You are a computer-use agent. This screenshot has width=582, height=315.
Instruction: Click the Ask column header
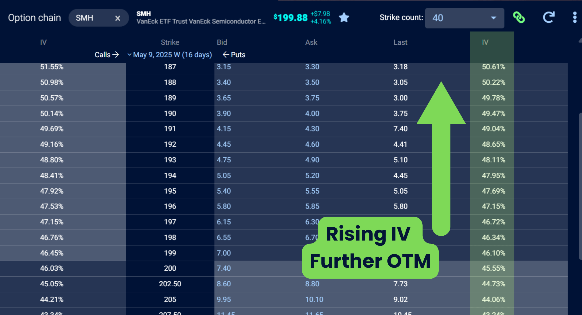311,42
